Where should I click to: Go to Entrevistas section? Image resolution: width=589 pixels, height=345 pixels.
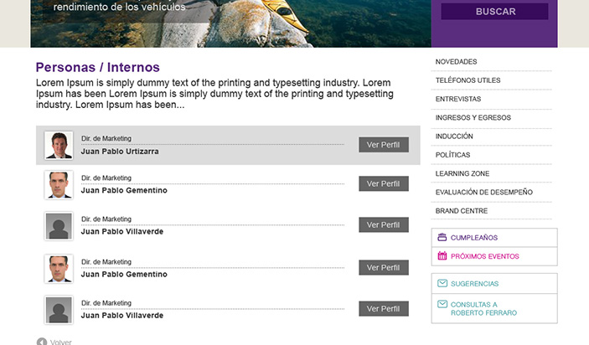(458, 99)
